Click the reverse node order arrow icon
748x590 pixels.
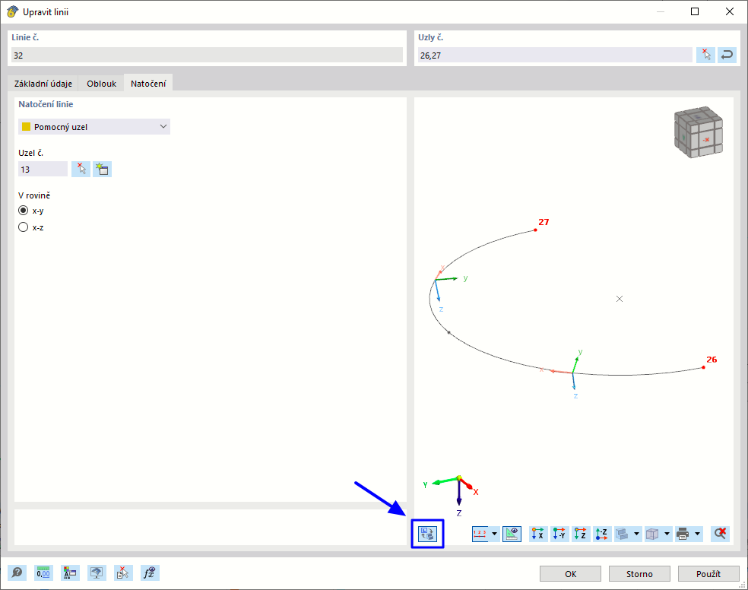point(727,56)
